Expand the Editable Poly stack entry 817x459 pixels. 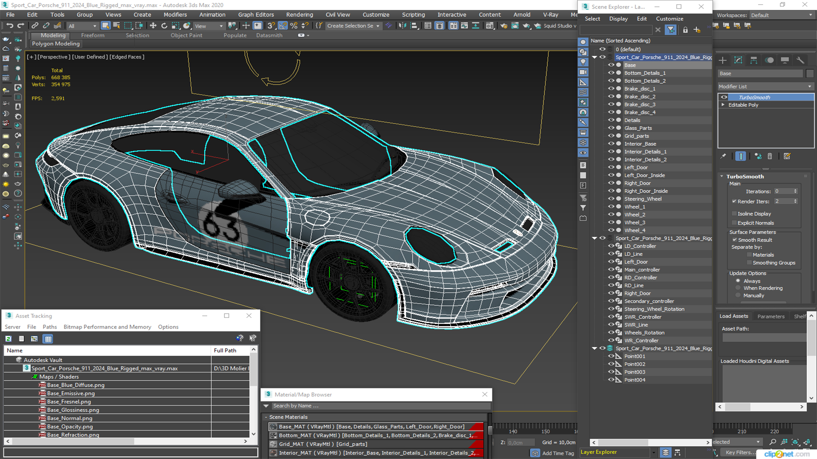pyautogui.click(x=723, y=105)
